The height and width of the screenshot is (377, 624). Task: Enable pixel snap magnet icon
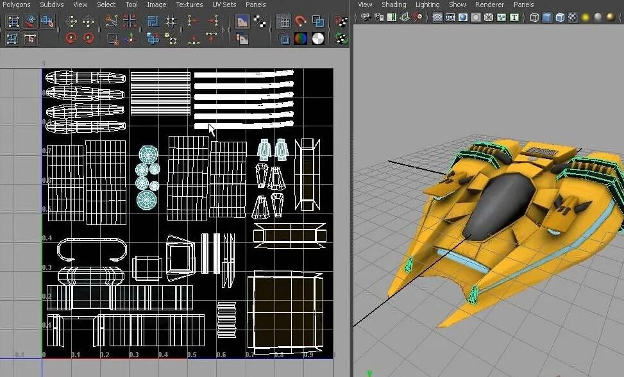coord(301,21)
